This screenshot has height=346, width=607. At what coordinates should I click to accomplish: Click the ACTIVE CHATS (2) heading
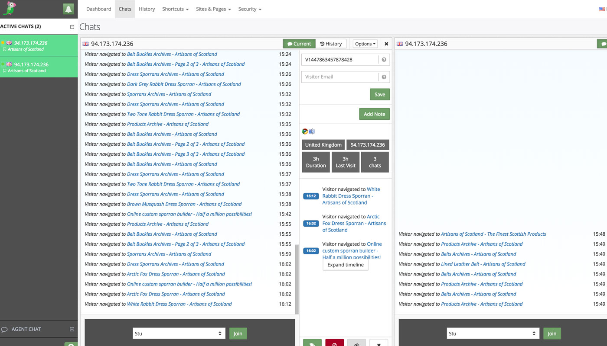pos(21,27)
